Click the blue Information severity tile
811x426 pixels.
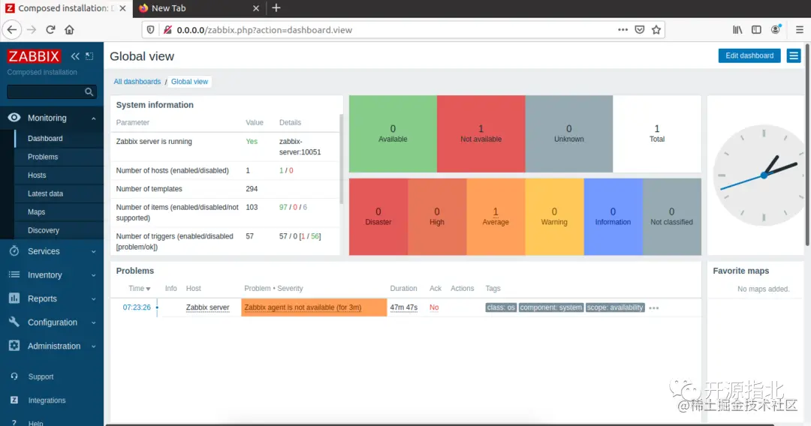[613, 217]
